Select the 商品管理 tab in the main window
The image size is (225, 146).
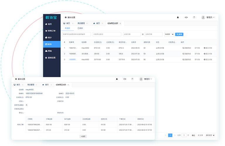81,23
